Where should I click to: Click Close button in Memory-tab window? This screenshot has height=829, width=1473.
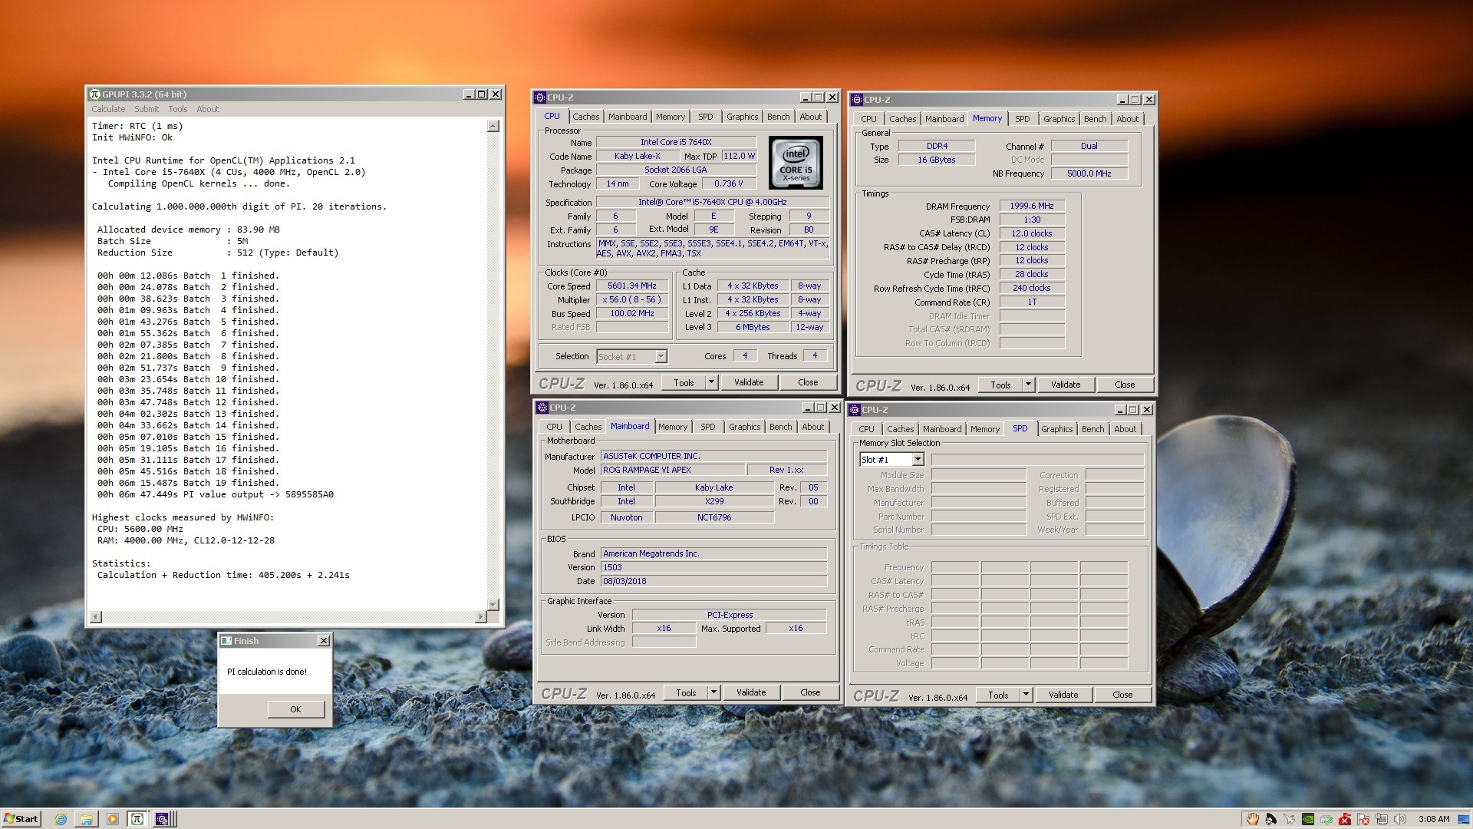(x=1125, y=385)
